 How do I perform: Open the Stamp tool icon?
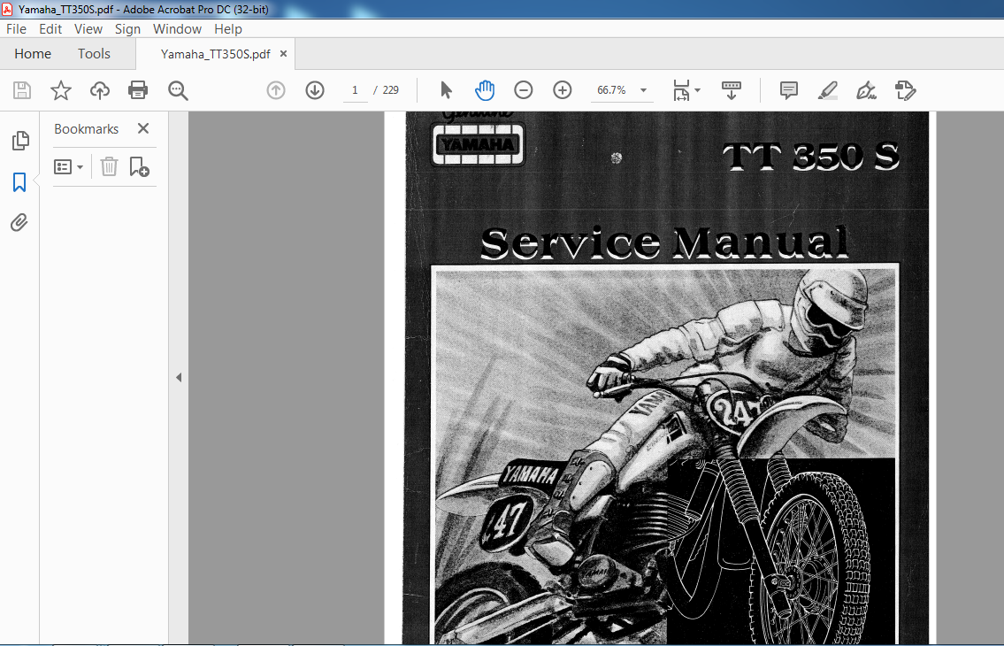[x=906, y=90]
